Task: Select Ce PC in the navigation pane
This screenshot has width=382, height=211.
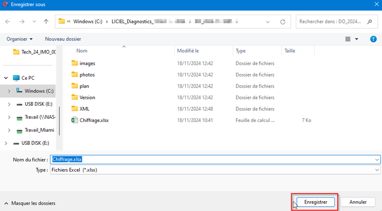Action: (24, 78)
